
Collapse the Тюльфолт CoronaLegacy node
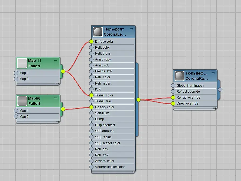131,29
